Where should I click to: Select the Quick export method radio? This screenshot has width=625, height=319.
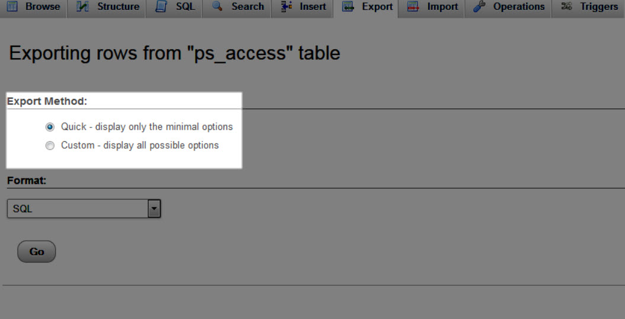[50, 127]
